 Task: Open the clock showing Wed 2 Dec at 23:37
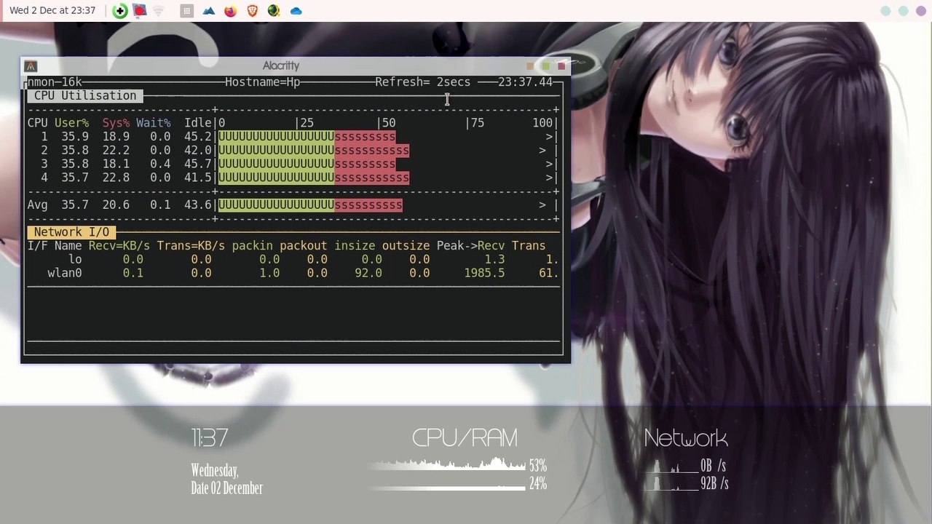pos(52,11)
